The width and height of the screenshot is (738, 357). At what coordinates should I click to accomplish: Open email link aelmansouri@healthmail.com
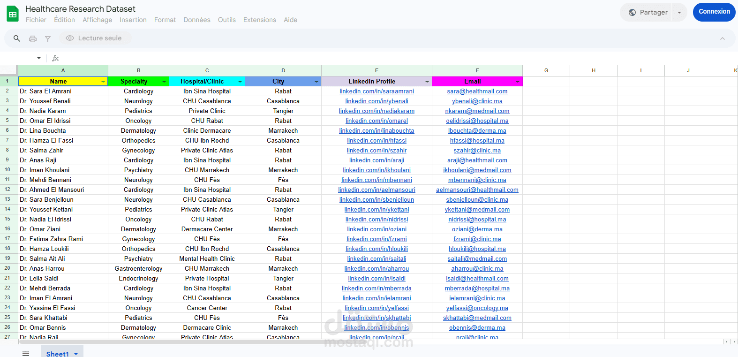pos(477,190)
